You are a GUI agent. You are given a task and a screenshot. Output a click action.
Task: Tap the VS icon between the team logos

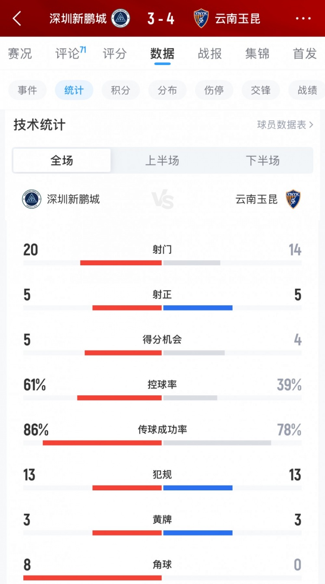coord(162,199)
